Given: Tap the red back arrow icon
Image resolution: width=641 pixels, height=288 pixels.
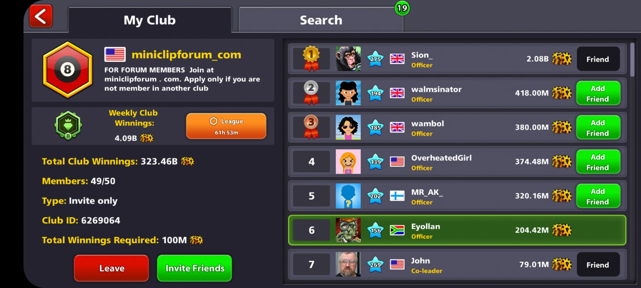Looking at the screenshot, I should point(41,16).
